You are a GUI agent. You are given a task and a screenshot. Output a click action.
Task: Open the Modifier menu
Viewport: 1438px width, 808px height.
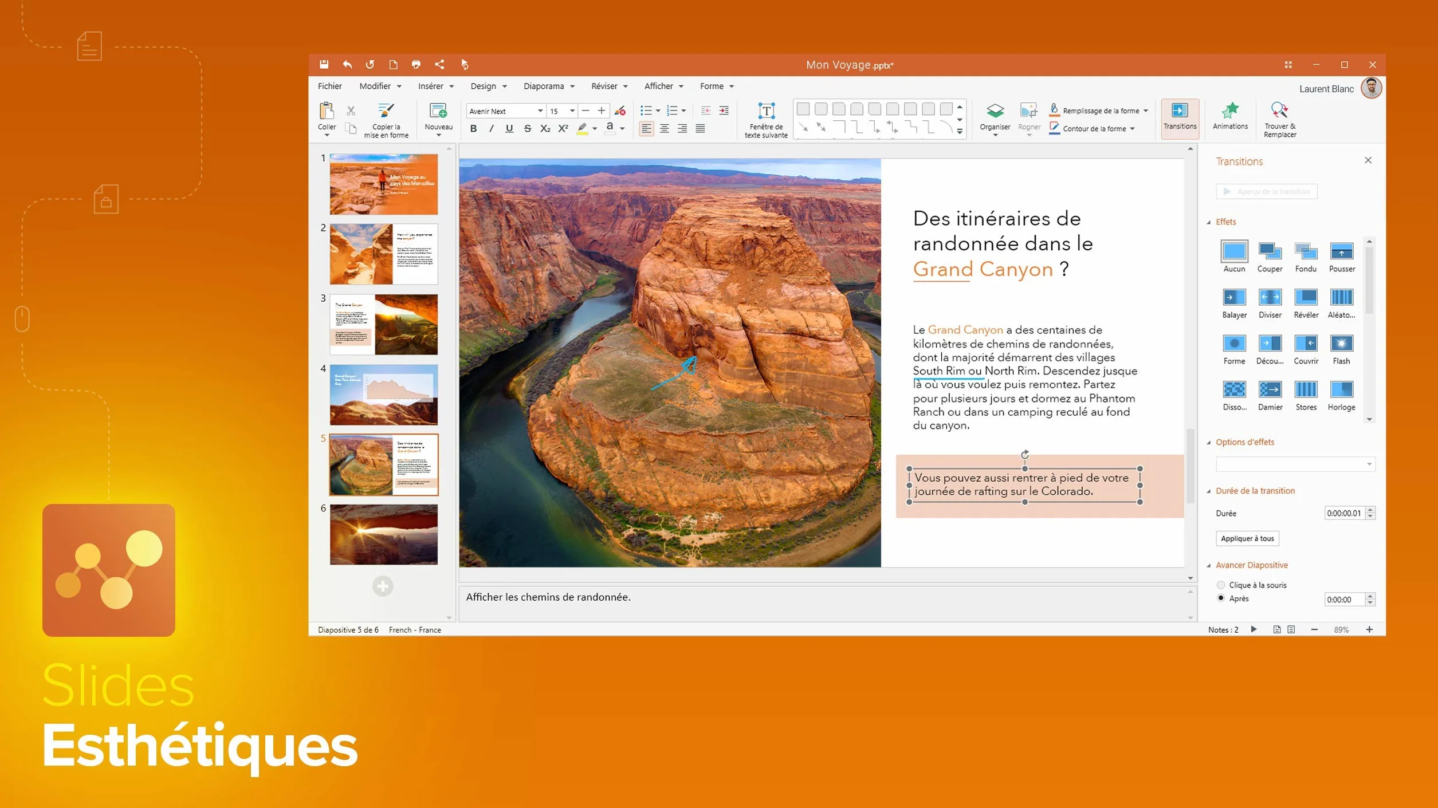pyautogui.click(x=380, y=86)
